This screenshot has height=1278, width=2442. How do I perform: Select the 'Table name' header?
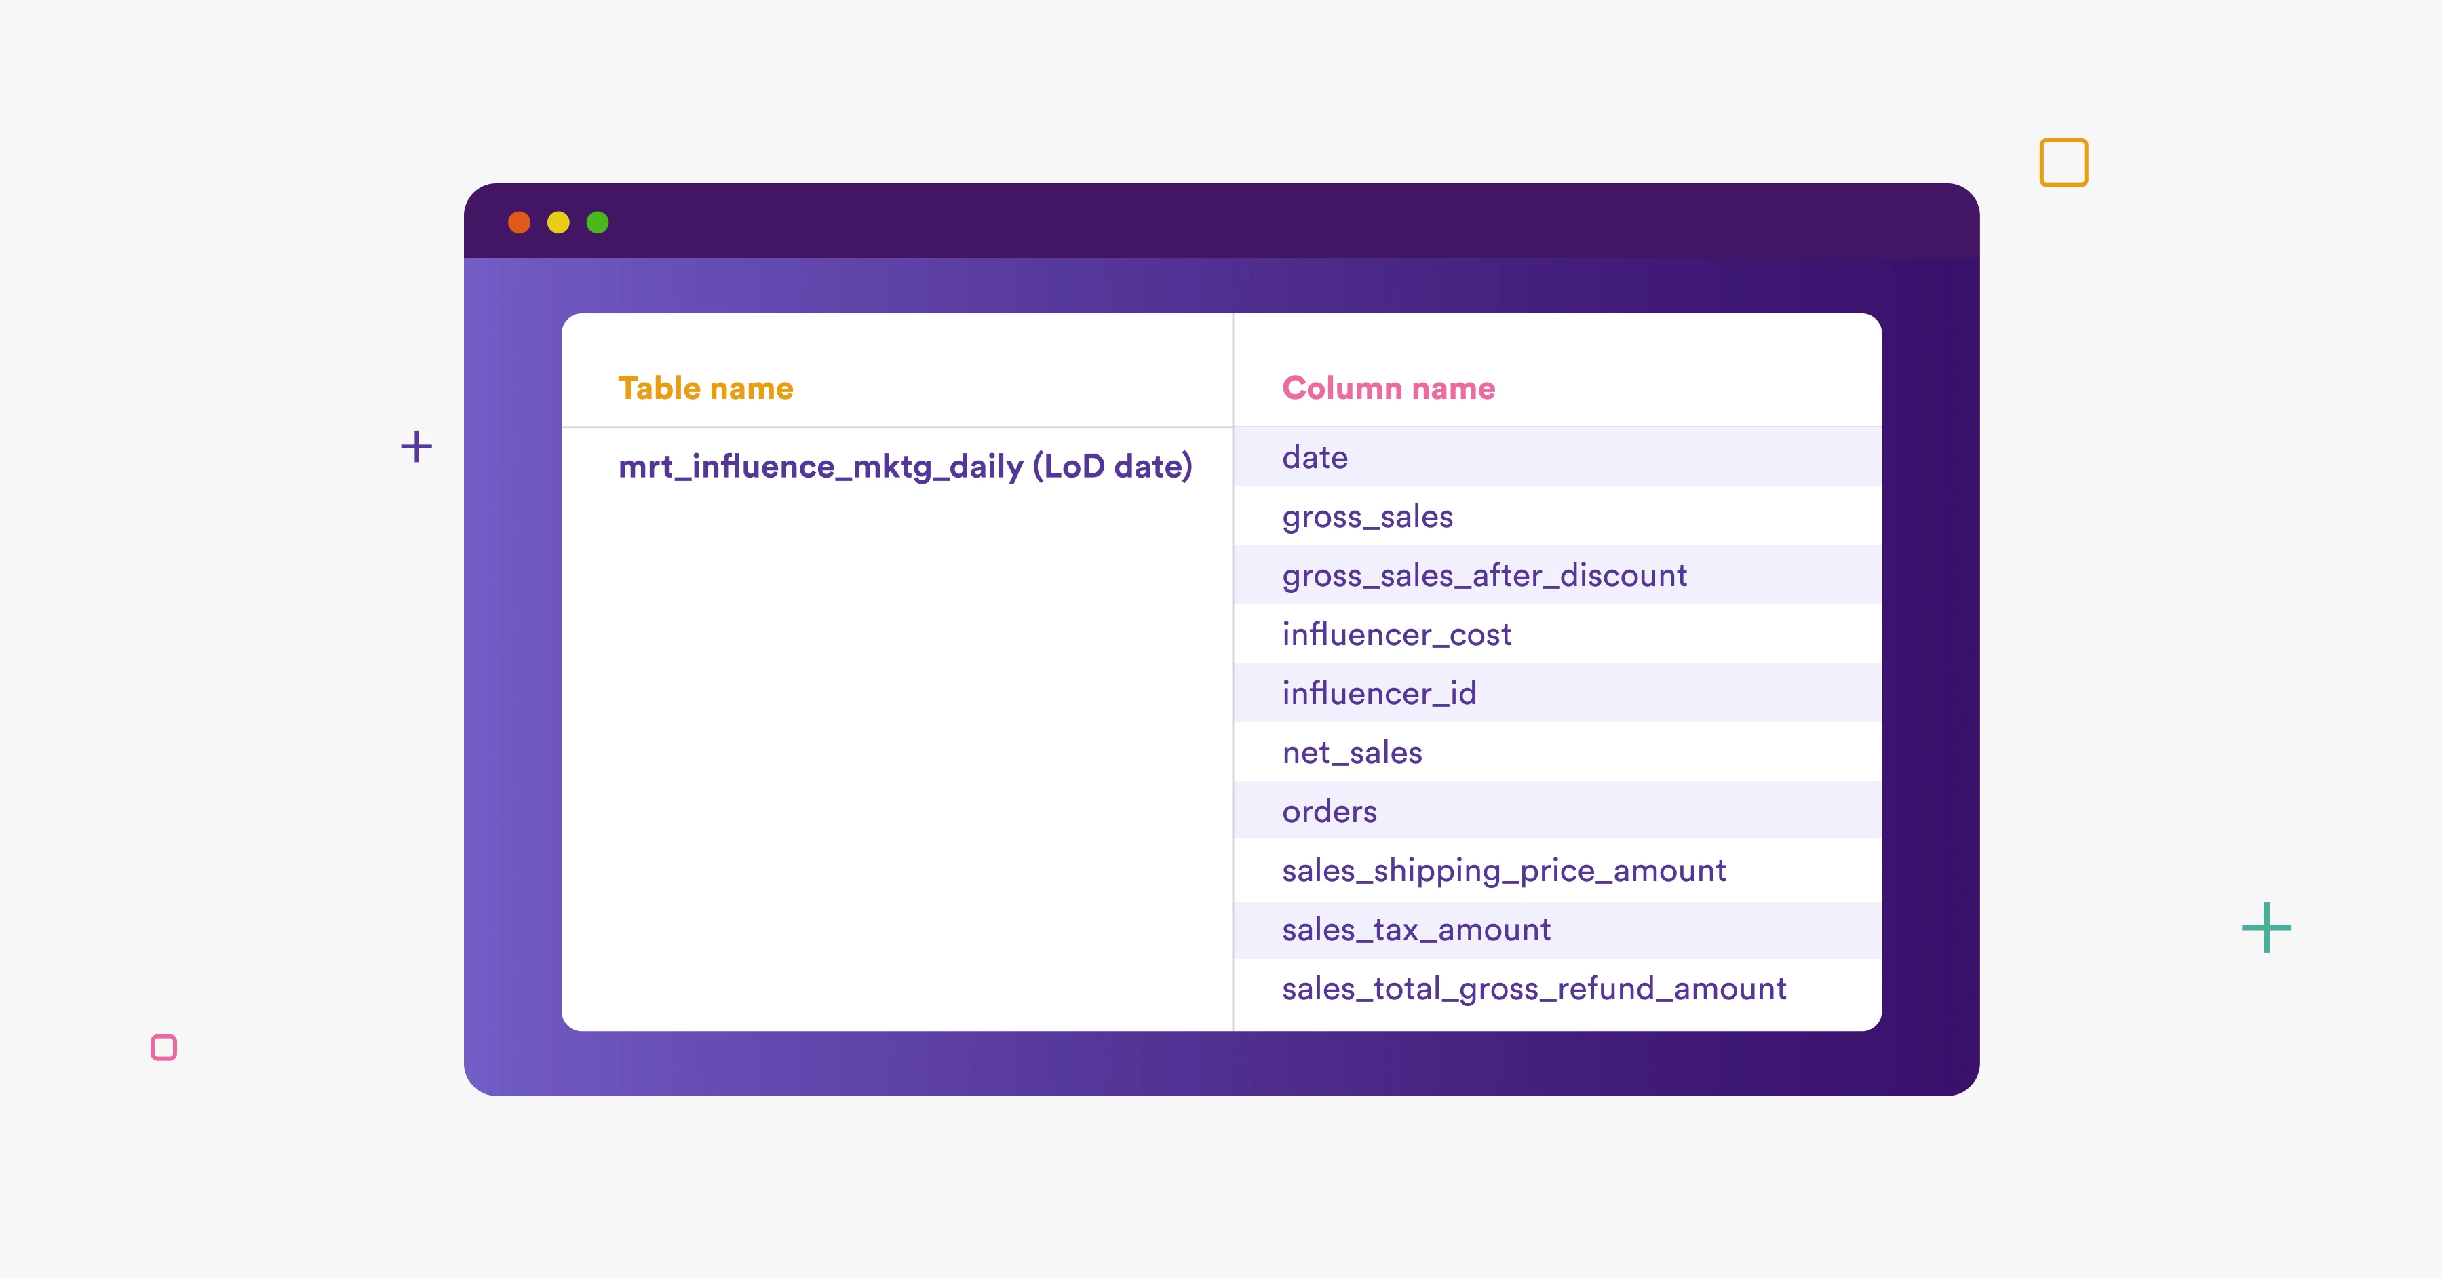coord(705,388)
